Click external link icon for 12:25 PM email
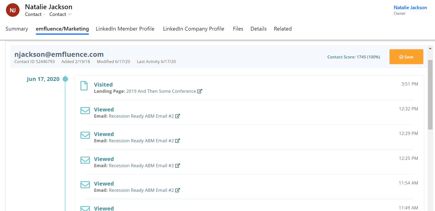 [178, 166]
